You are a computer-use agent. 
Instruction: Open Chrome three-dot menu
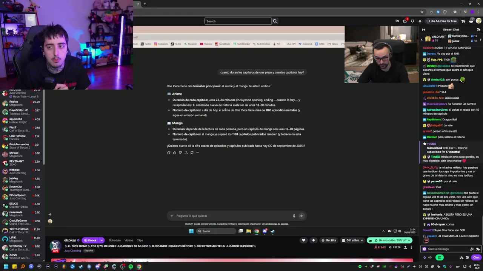point(479,12)
